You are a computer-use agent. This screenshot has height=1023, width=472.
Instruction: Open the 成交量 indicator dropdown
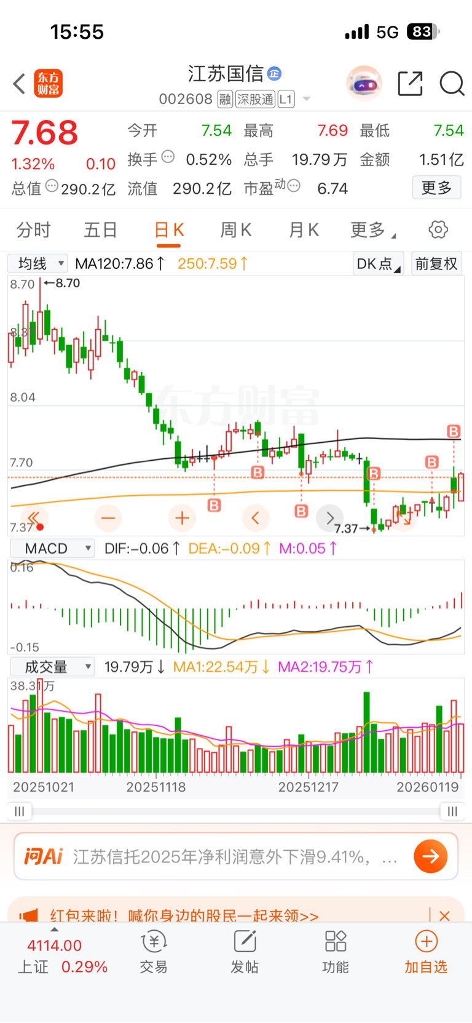(52, 667)
